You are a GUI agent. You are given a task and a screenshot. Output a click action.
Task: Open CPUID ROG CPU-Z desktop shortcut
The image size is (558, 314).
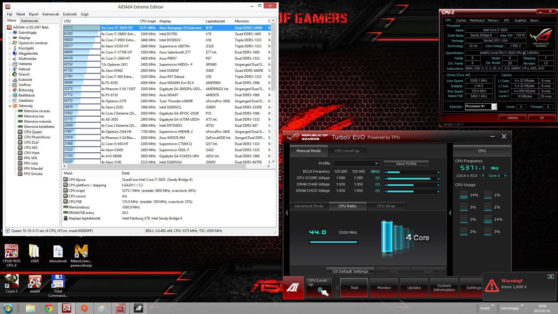[x=11, y=255]
